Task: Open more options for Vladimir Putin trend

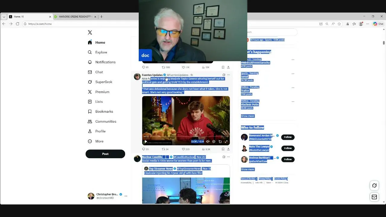Action: 293,102
